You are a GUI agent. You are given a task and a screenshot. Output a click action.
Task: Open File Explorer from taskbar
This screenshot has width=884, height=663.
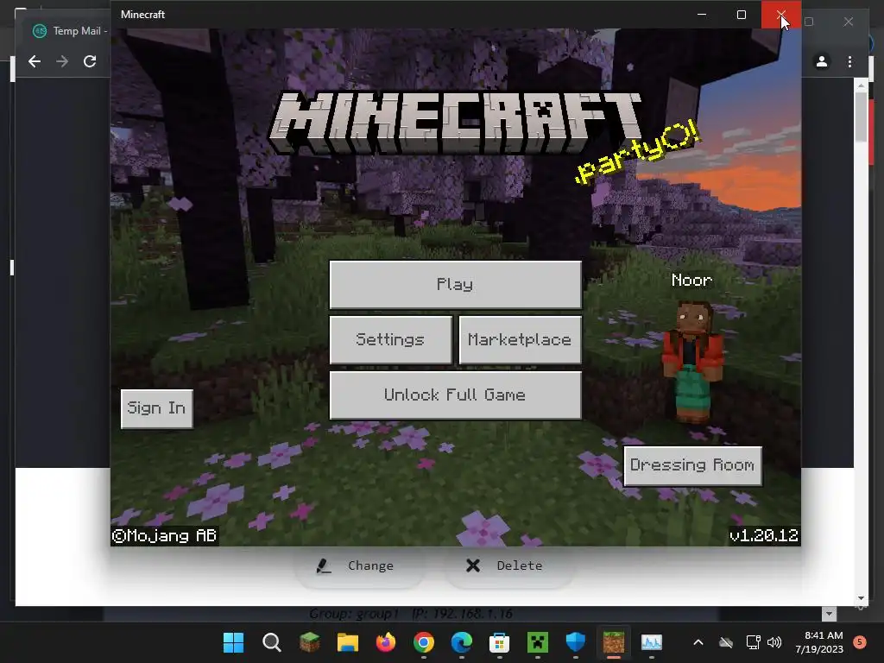[347, 642]
